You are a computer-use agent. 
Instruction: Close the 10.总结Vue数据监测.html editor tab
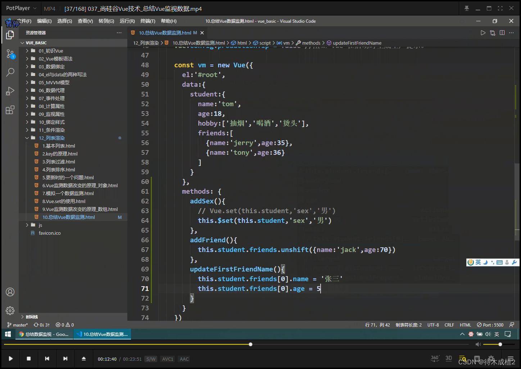[x=202, y=33]
